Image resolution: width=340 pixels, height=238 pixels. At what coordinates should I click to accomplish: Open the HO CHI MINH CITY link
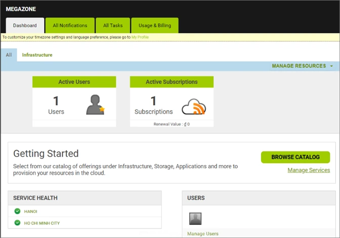pos(42,223)
